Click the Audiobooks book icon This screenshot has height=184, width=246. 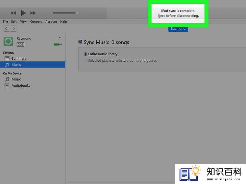pyautogui.click(x=7, y=86)
